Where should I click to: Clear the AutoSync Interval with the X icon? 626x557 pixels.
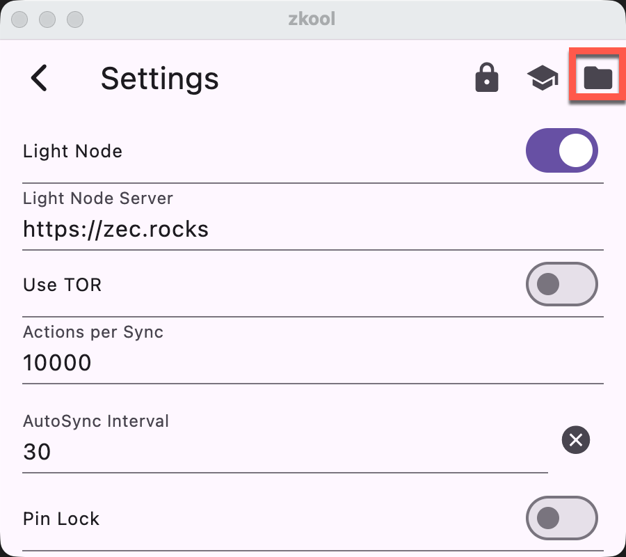pyautogui.click(x=576, y=440)
